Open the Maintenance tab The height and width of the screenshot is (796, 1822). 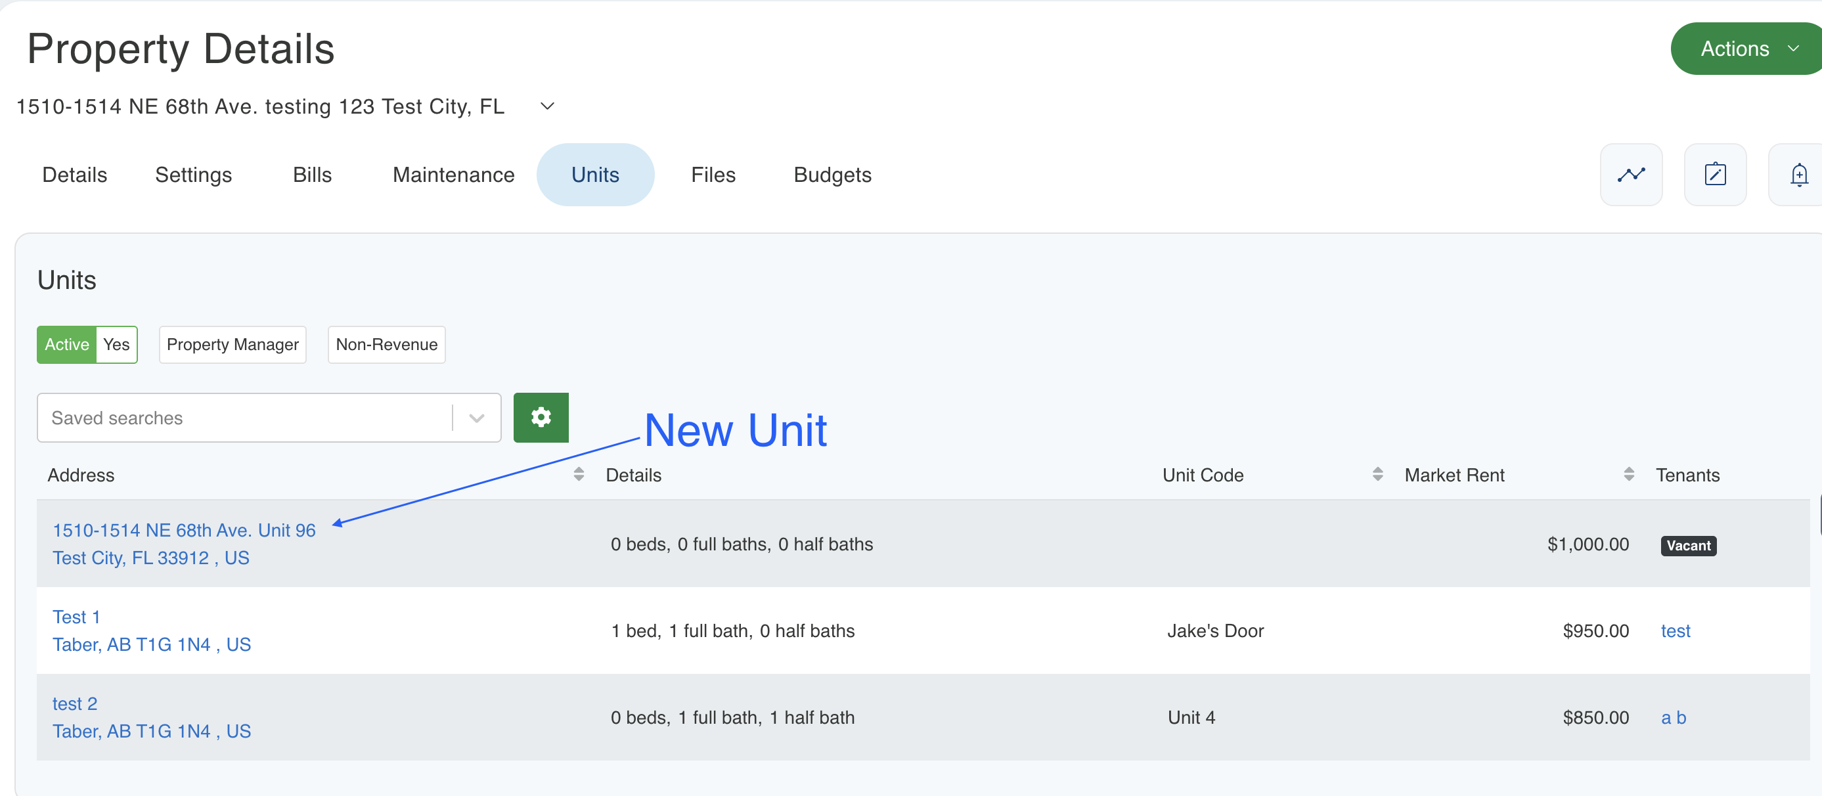point(453,175)
